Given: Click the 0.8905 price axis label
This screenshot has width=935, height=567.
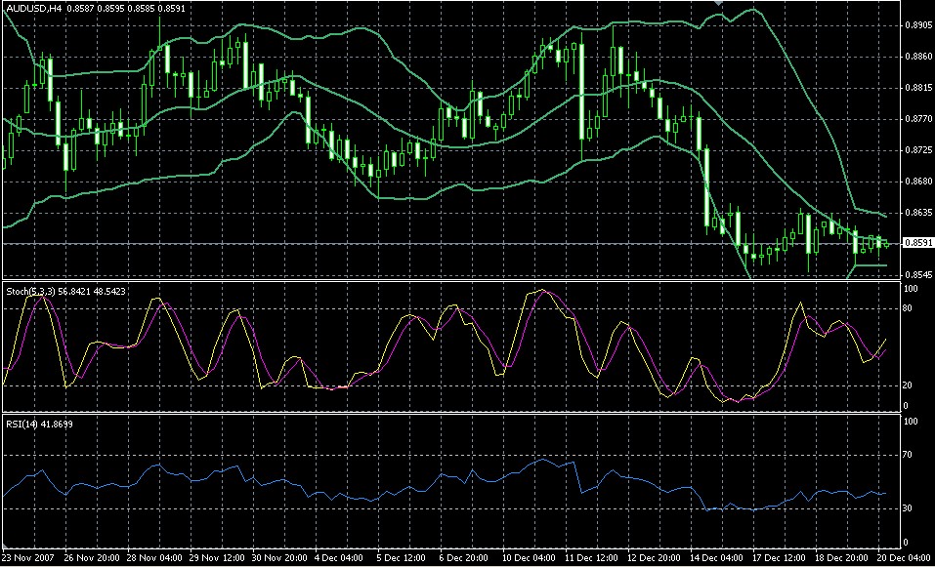Looking at the screenshot, I should (x=918, y=25).
